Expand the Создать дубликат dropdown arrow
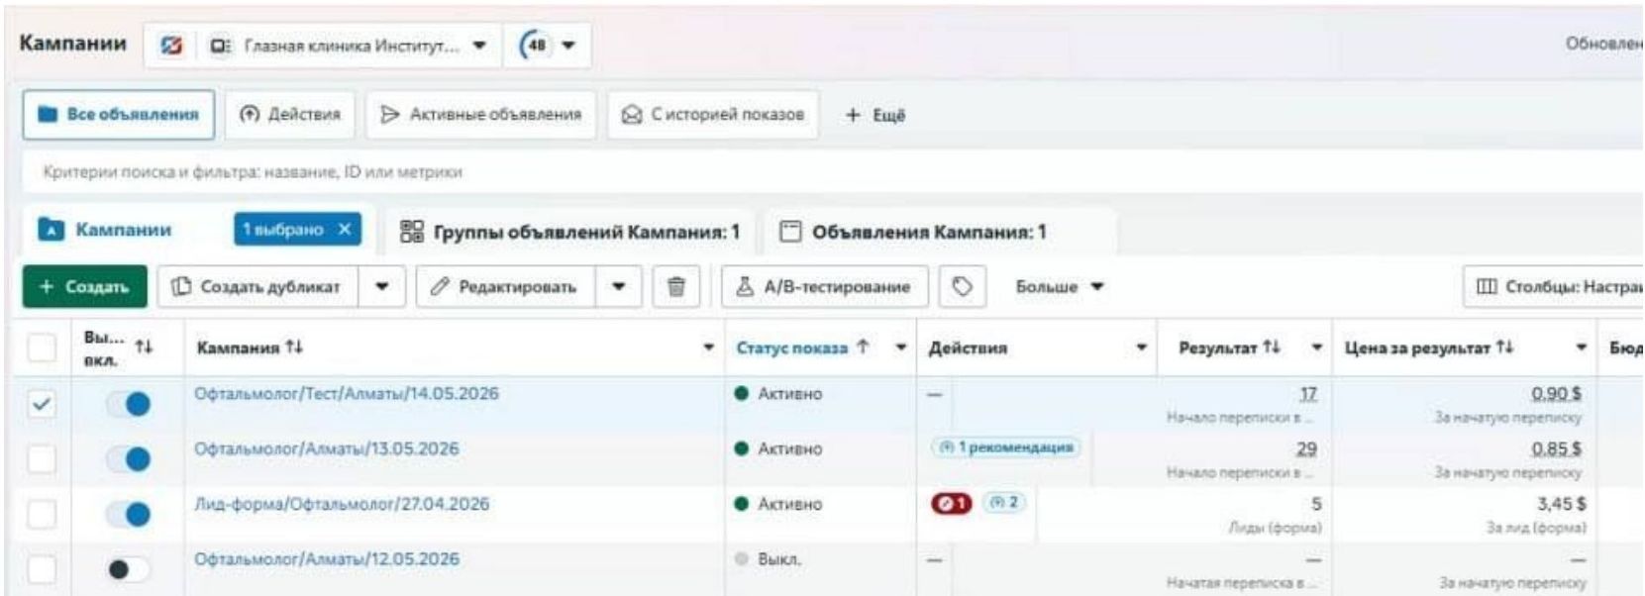1645x596 pixels. pyautogui.click(x=382, y=287)
